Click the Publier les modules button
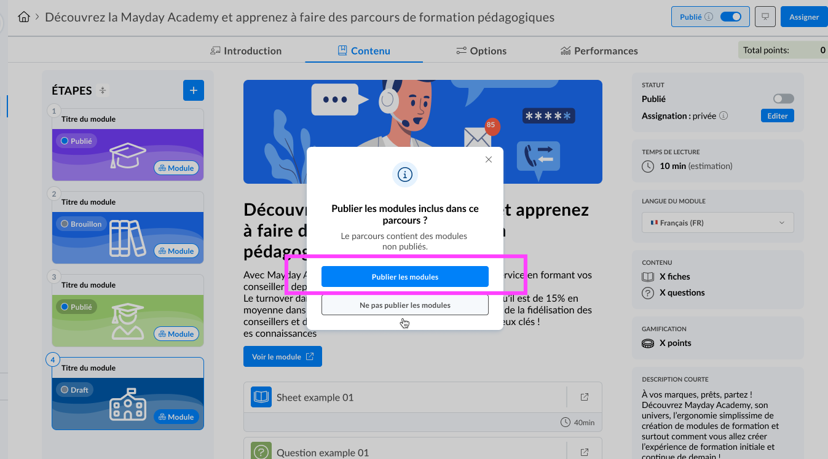This screenshot has height=459, width=828. [404, 277]
